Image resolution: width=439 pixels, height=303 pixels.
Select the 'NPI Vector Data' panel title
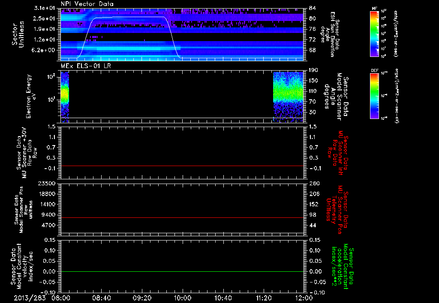pos(87,4)
